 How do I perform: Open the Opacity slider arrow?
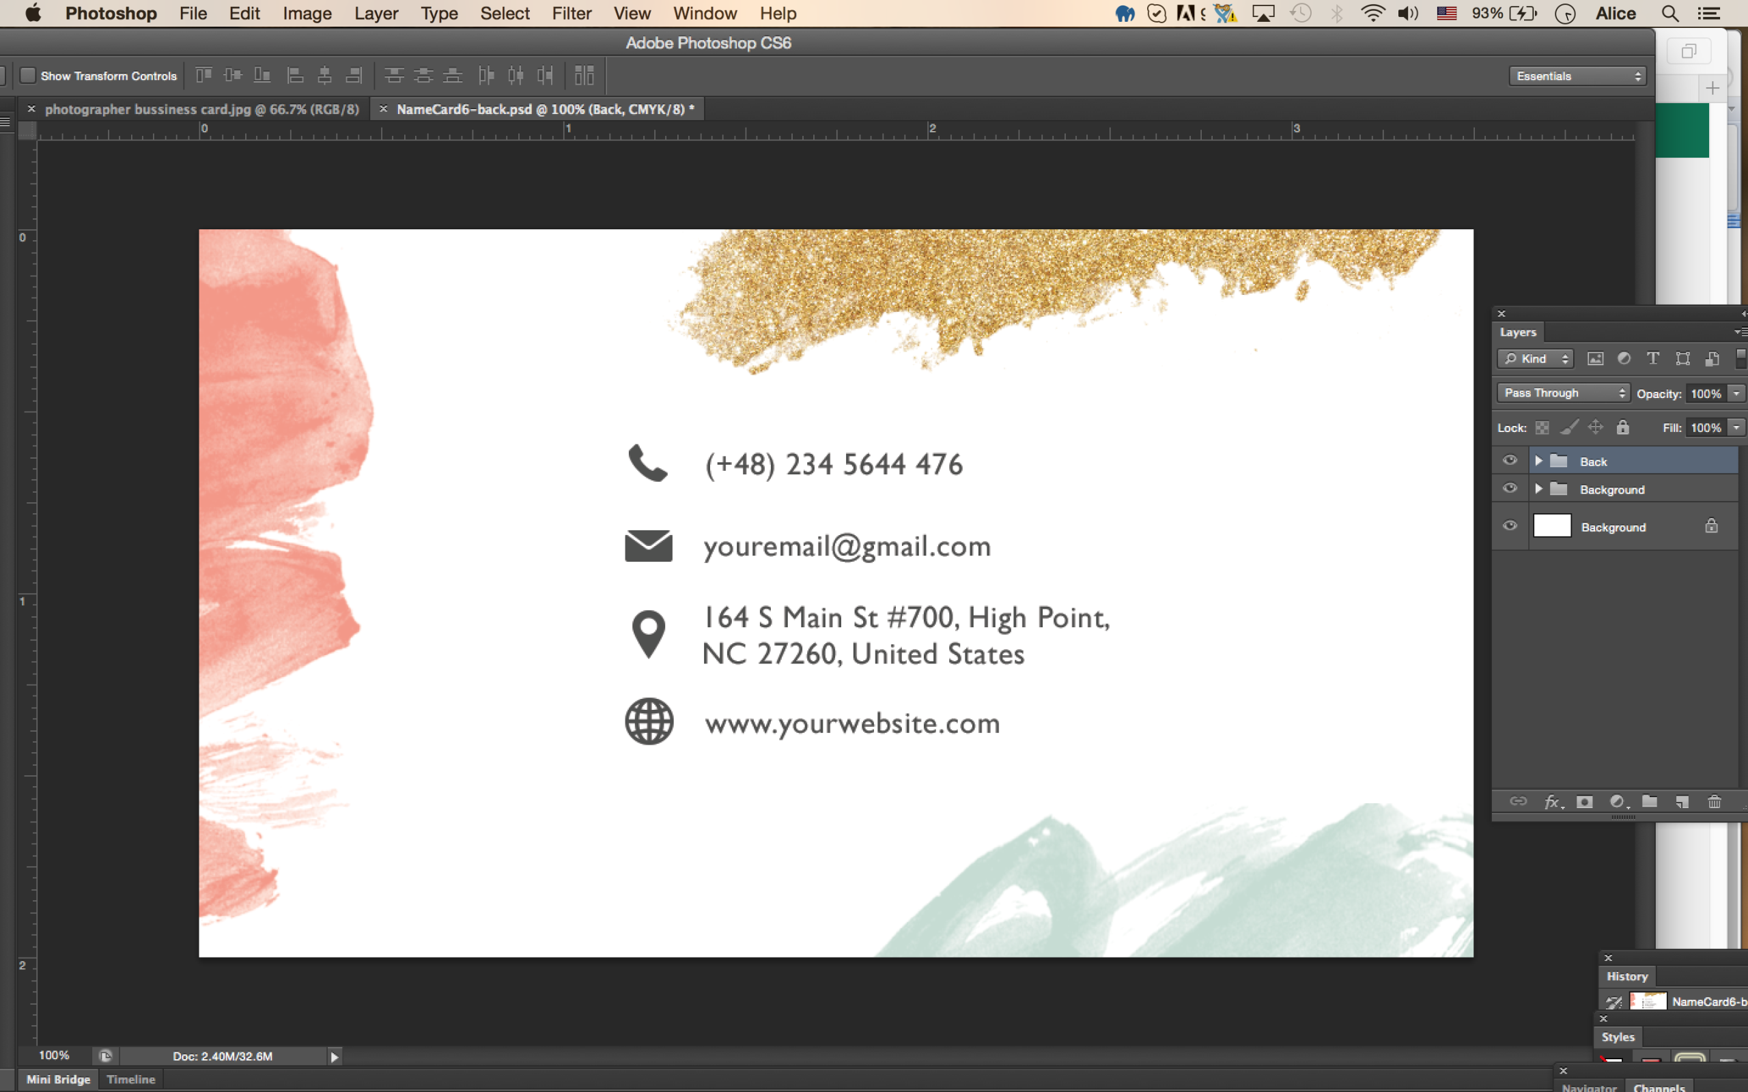click(x=1736, y=394)
